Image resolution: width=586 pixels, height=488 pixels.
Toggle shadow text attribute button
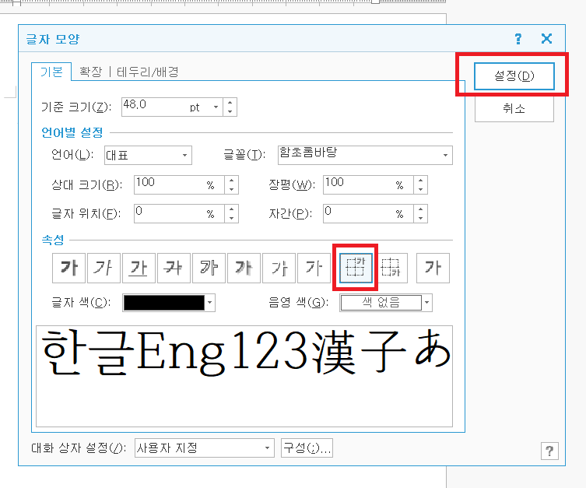point(244,268)
